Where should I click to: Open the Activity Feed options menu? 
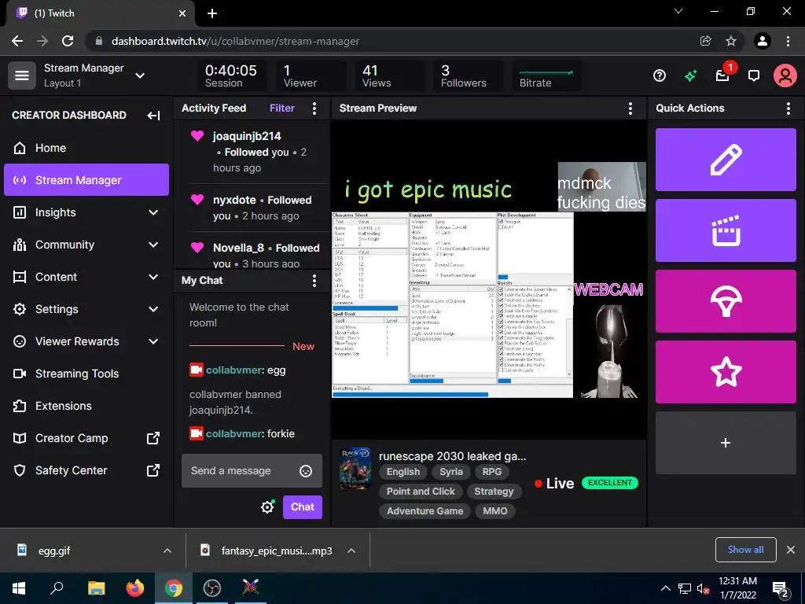tap(314, 108)
